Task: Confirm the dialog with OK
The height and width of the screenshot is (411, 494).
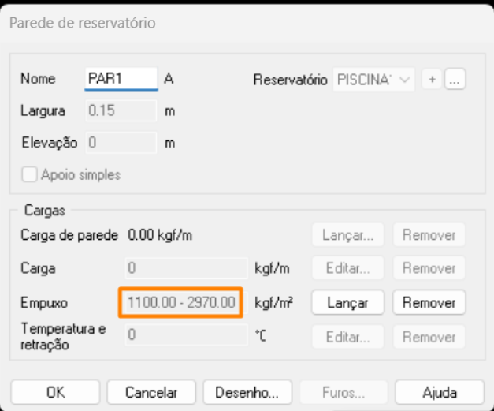Action: tap(55, 392)
